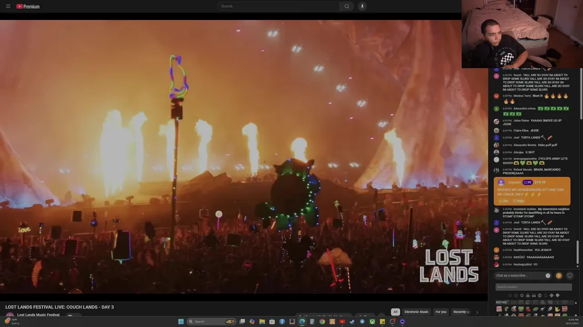Open the emoji picker smiley in chat
583x327 pixels.
tap(548, 276)
